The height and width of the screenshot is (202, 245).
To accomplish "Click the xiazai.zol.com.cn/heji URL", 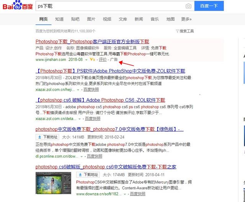I will coord(55,90).
